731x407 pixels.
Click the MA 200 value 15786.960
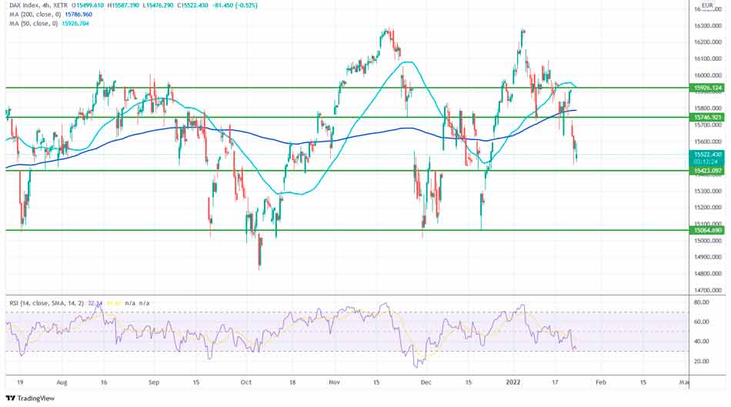coord(78,15)
